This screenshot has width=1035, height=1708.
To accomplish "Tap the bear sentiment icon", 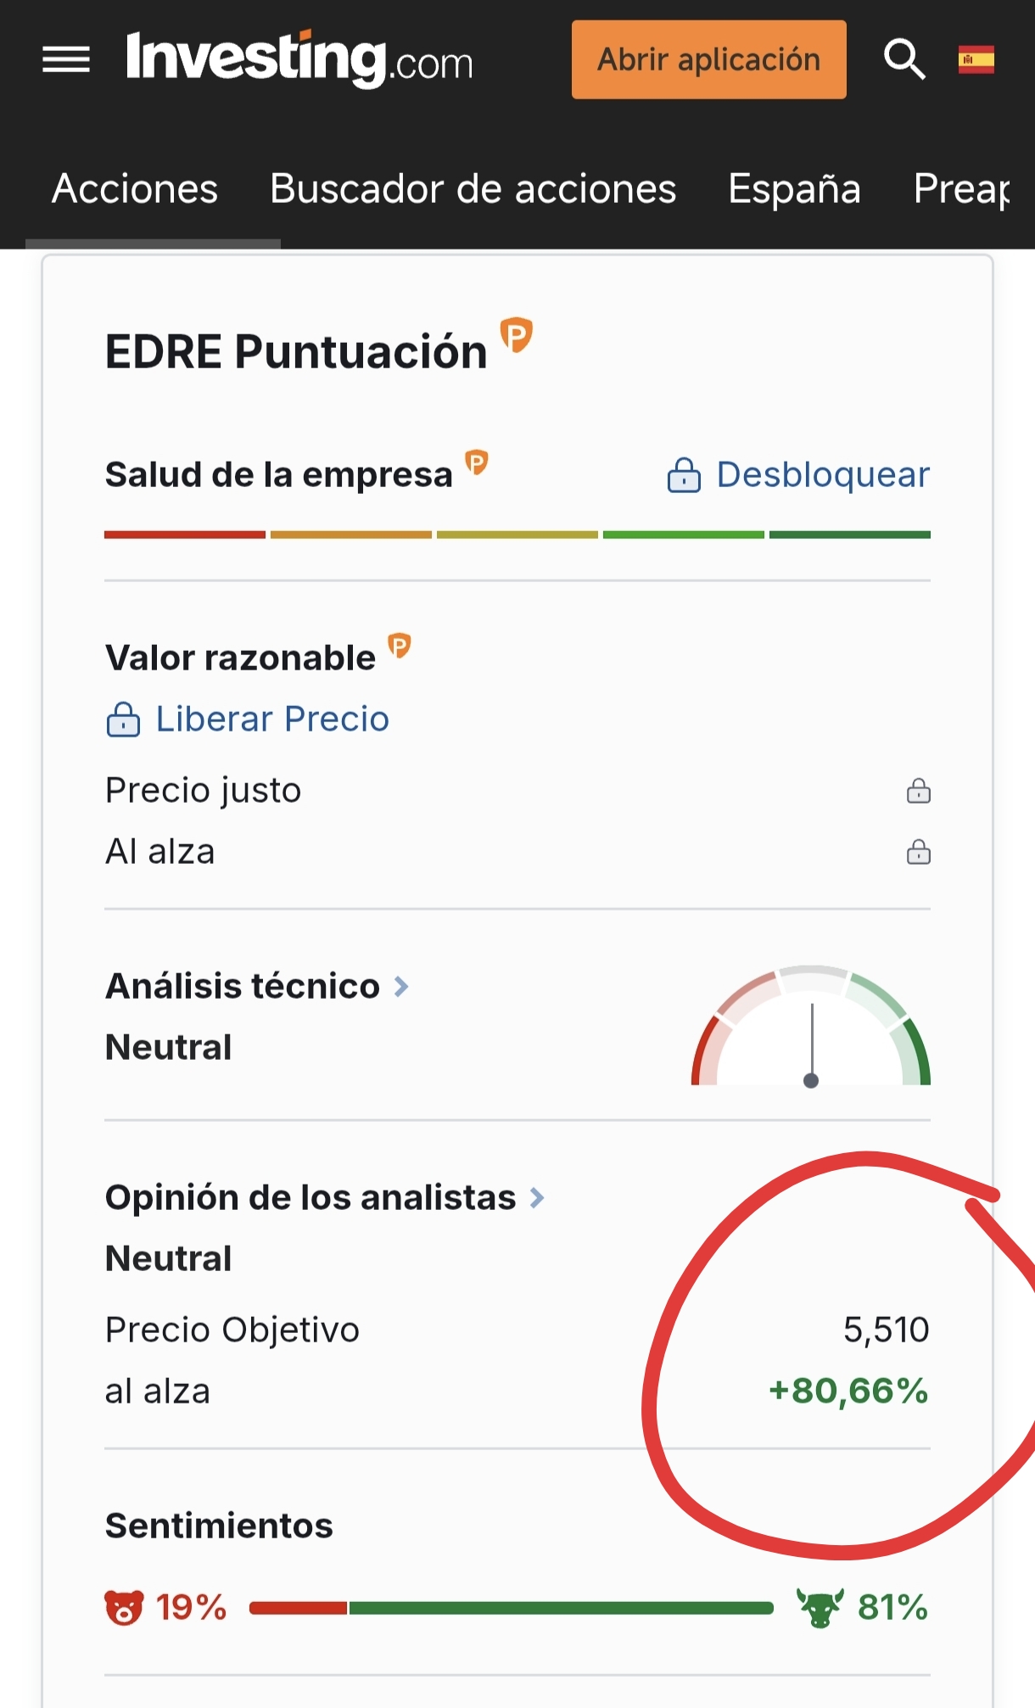I will pyautogui.click(x=124, y=1607).
